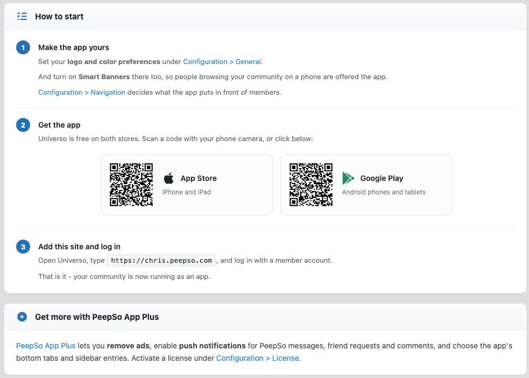Open the Configuration > Navigation link
529x378 pixels.
point(82,93)
